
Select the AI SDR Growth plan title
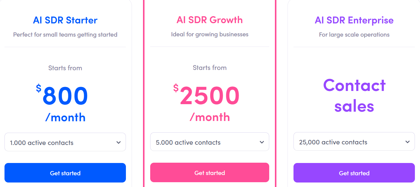tap(210, 20)
